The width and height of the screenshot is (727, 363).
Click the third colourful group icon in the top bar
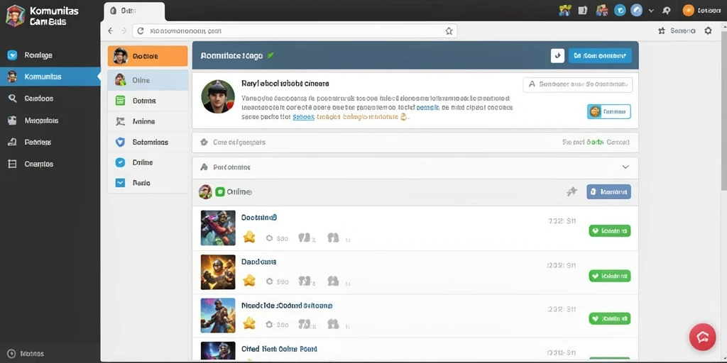(601, 10)
